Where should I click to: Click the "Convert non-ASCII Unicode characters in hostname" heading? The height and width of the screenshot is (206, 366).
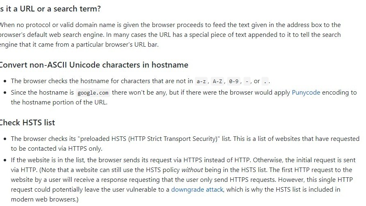point(93,65)
